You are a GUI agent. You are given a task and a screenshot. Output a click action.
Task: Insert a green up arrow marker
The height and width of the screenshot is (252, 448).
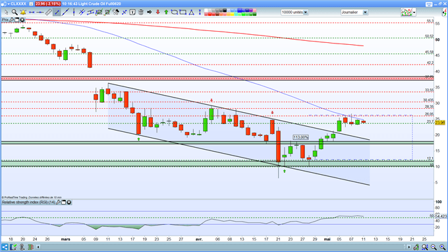tap(166, 12)
